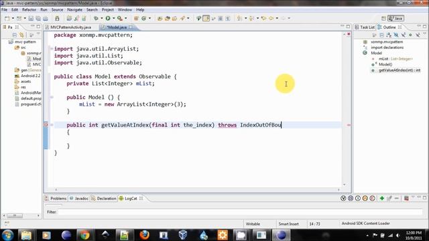Click the volume icon in system tray
Viewport: 429px width, 241px height.
pyautogui.click(x=397, y=235)
